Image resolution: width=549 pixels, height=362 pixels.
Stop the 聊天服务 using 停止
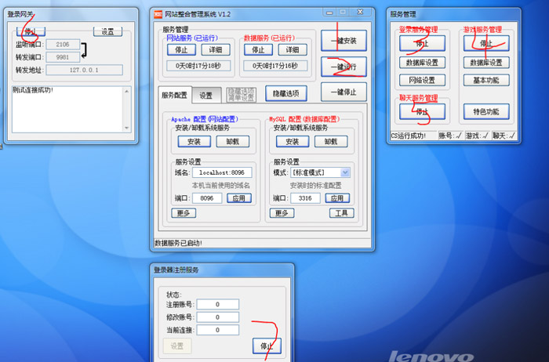(422, 111)
